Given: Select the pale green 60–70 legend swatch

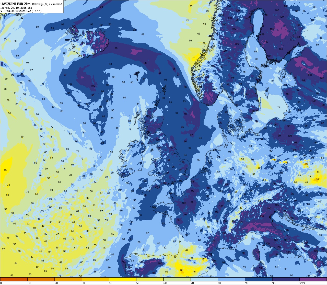Looking at the screenshot, I should point(177,279).
